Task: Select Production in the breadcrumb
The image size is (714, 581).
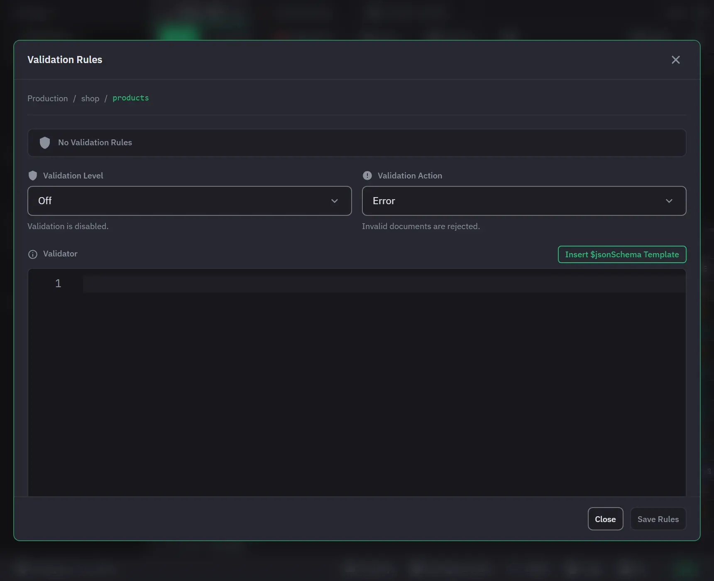Action: coord(47,98)
